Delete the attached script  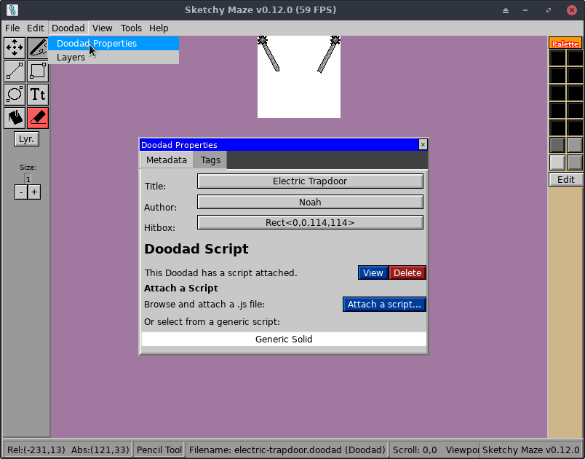pyautogui.click(x=407, y=272)
